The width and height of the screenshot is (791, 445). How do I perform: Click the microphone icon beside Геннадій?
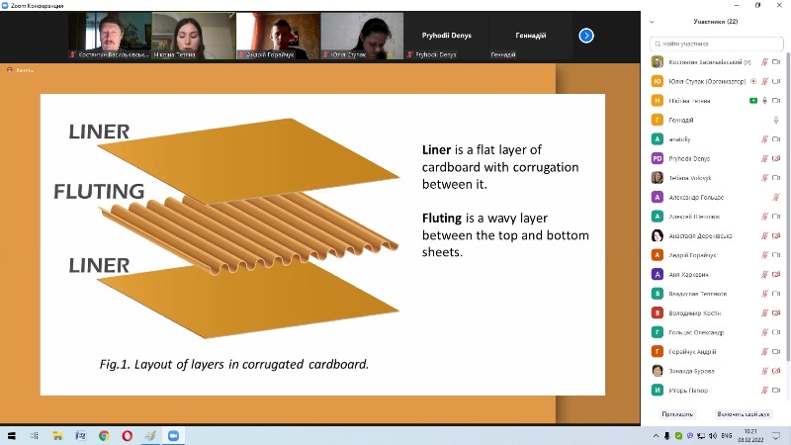pyautogui.click(x=776, y=120)
